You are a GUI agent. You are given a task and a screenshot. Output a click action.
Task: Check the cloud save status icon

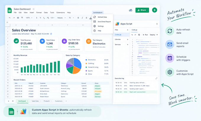tap(130, 10)
